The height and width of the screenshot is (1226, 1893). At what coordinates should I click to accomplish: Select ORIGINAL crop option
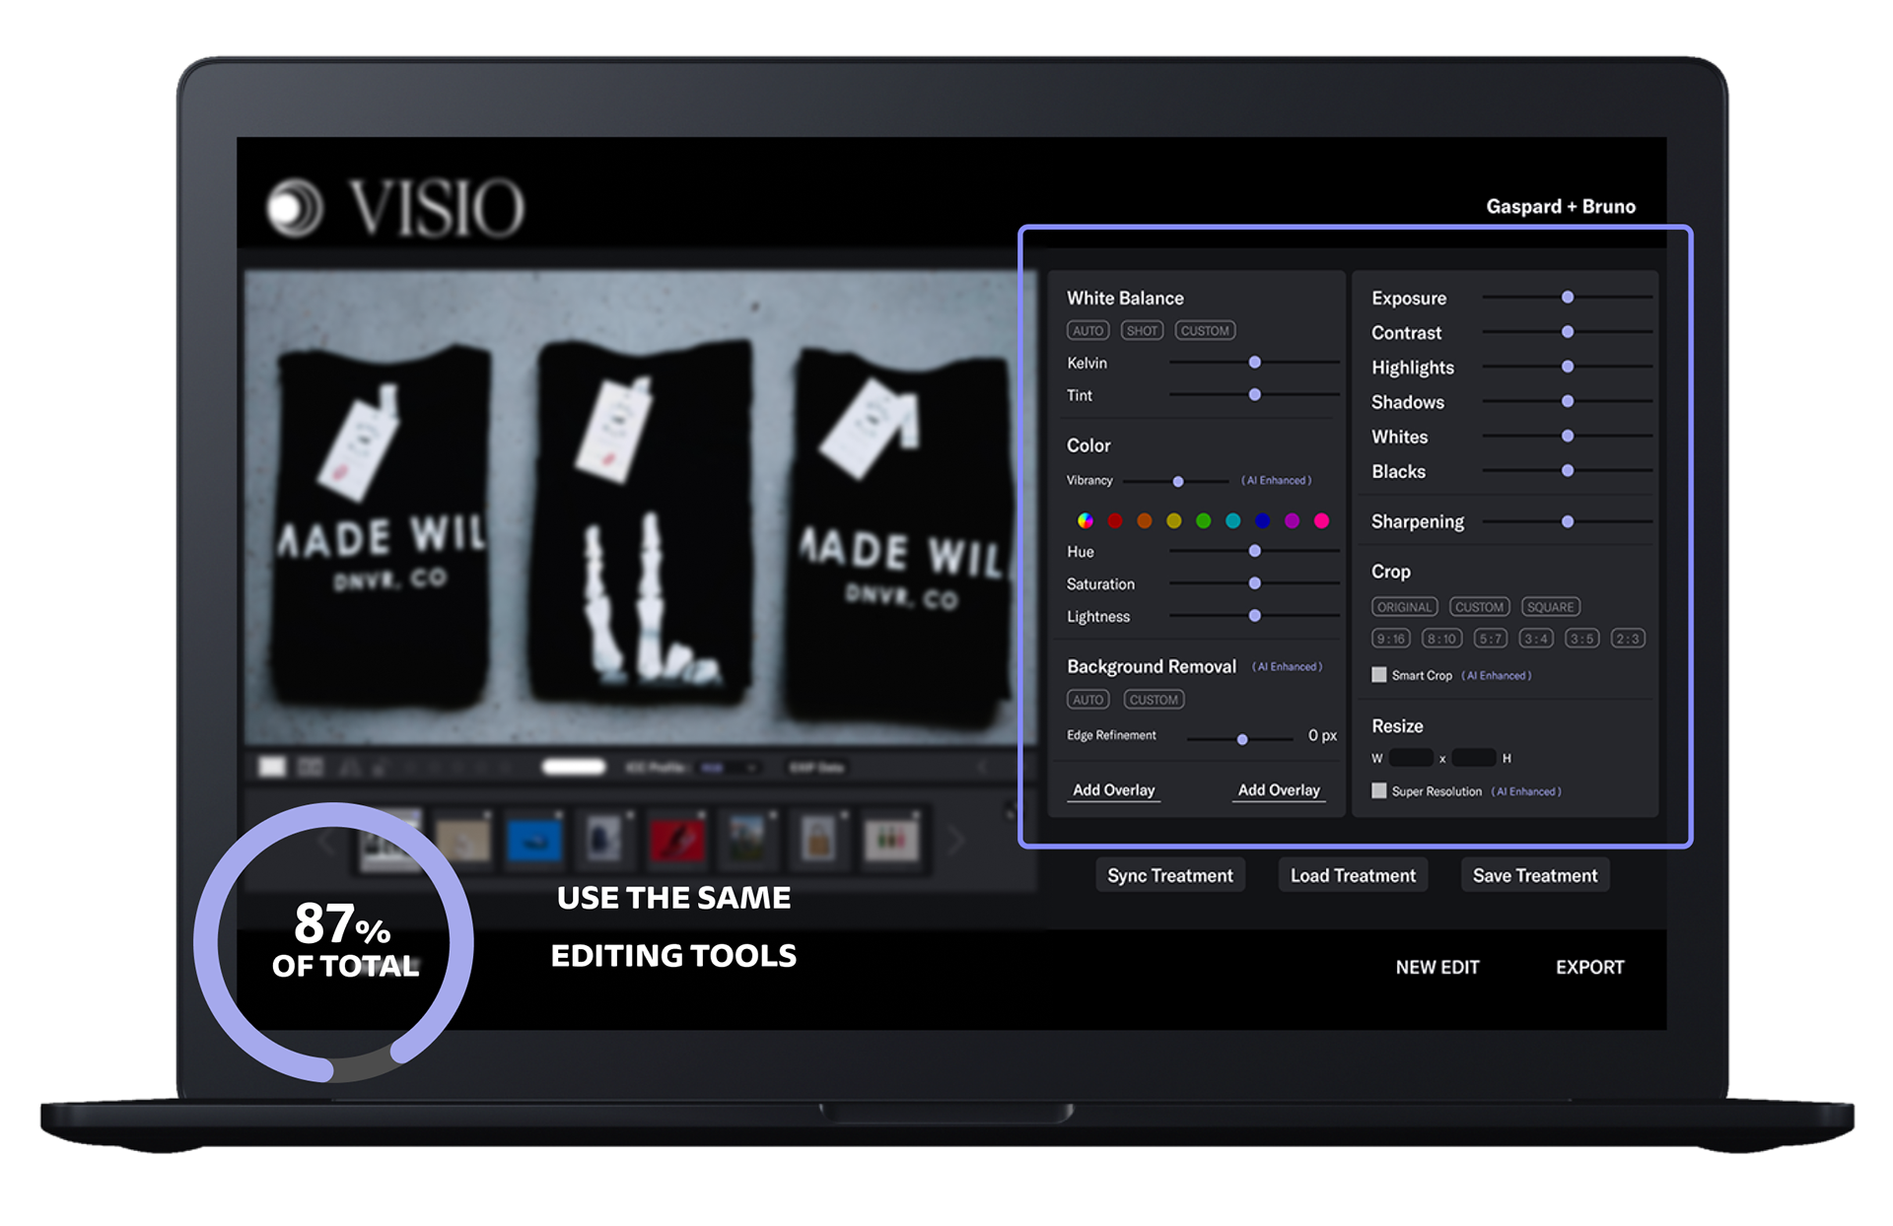coord(1404,607)
